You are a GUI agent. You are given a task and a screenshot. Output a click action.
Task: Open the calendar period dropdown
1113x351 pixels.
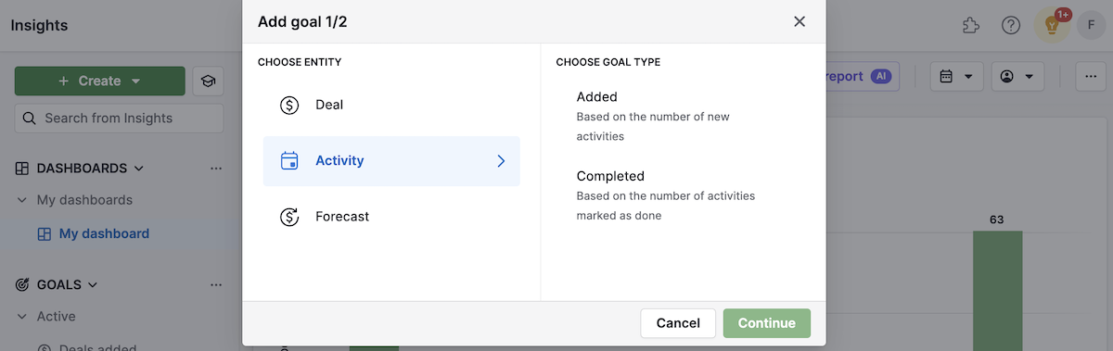(956, 77)
